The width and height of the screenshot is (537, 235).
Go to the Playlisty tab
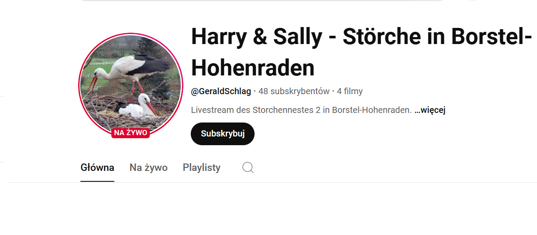(x=202, y=167)
